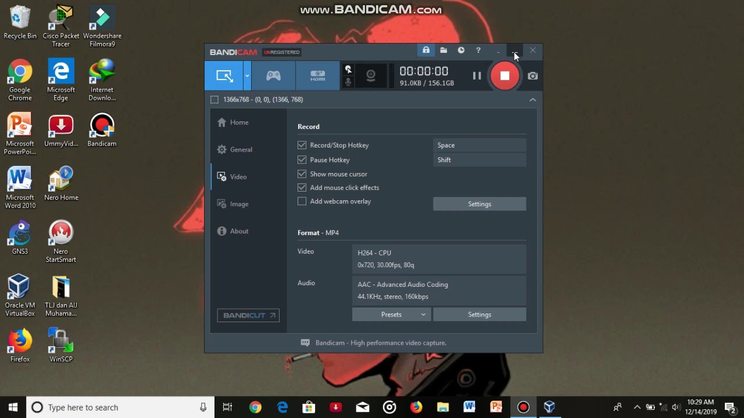Select the screen recording mode icon

(x=224, y=75)
